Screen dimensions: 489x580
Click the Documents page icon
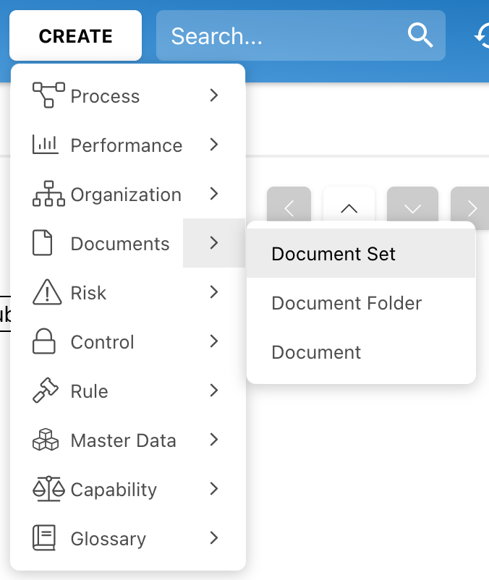click(x=43, y=244)
